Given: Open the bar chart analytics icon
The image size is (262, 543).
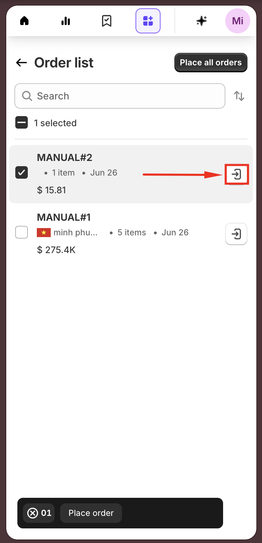Looking at the screenshot, I should pos(65,21).
